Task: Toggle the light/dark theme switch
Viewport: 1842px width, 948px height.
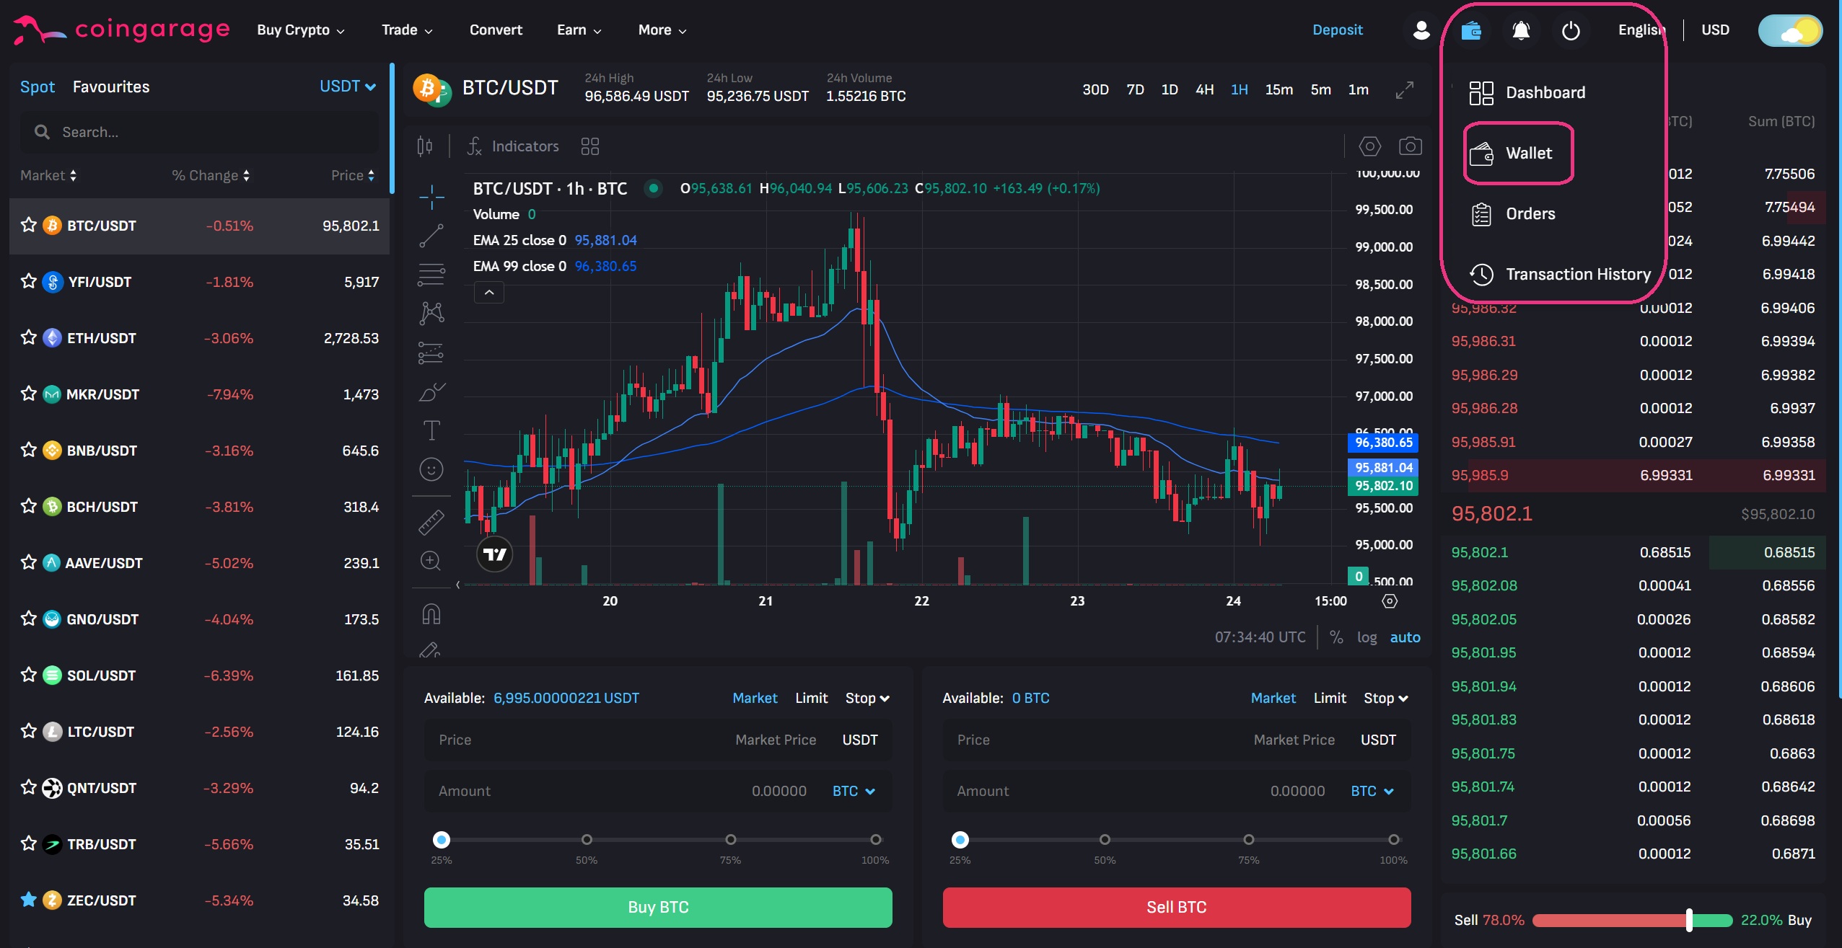Action: pyautogui.click(x=1790, y=30)
